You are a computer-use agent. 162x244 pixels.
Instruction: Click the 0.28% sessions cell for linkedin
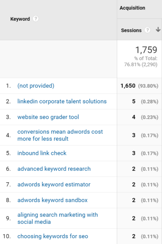[x=149, y=101]
